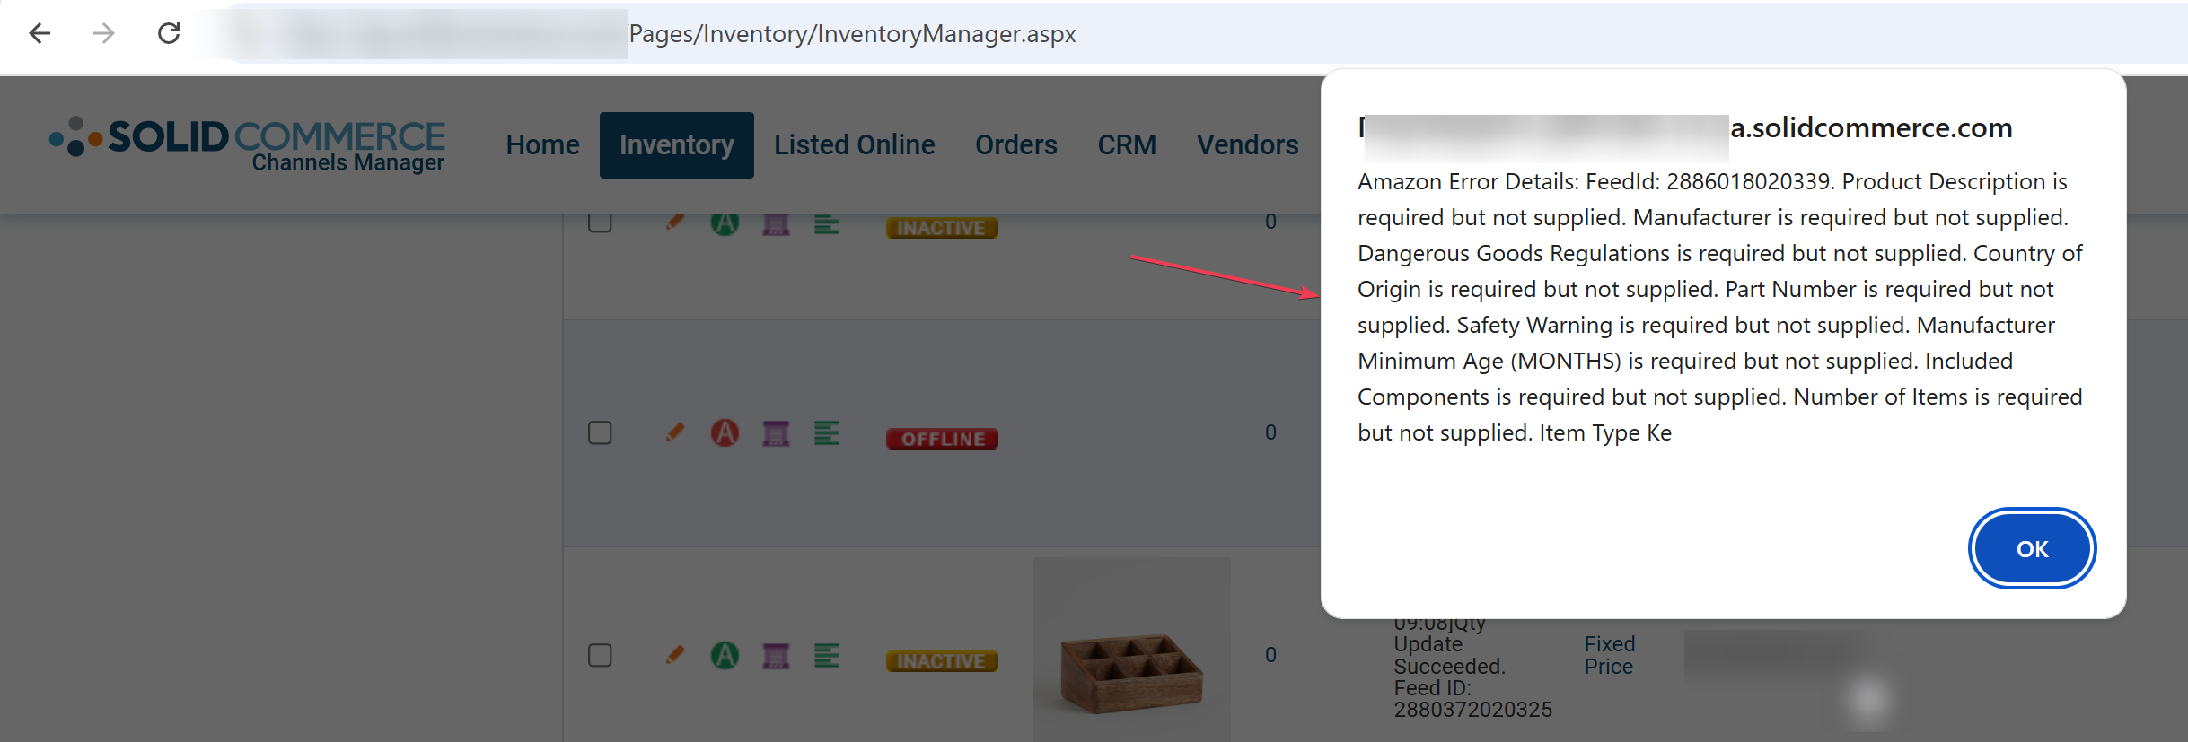Click the INACTIVE badge in the top row

click(942, 228)
